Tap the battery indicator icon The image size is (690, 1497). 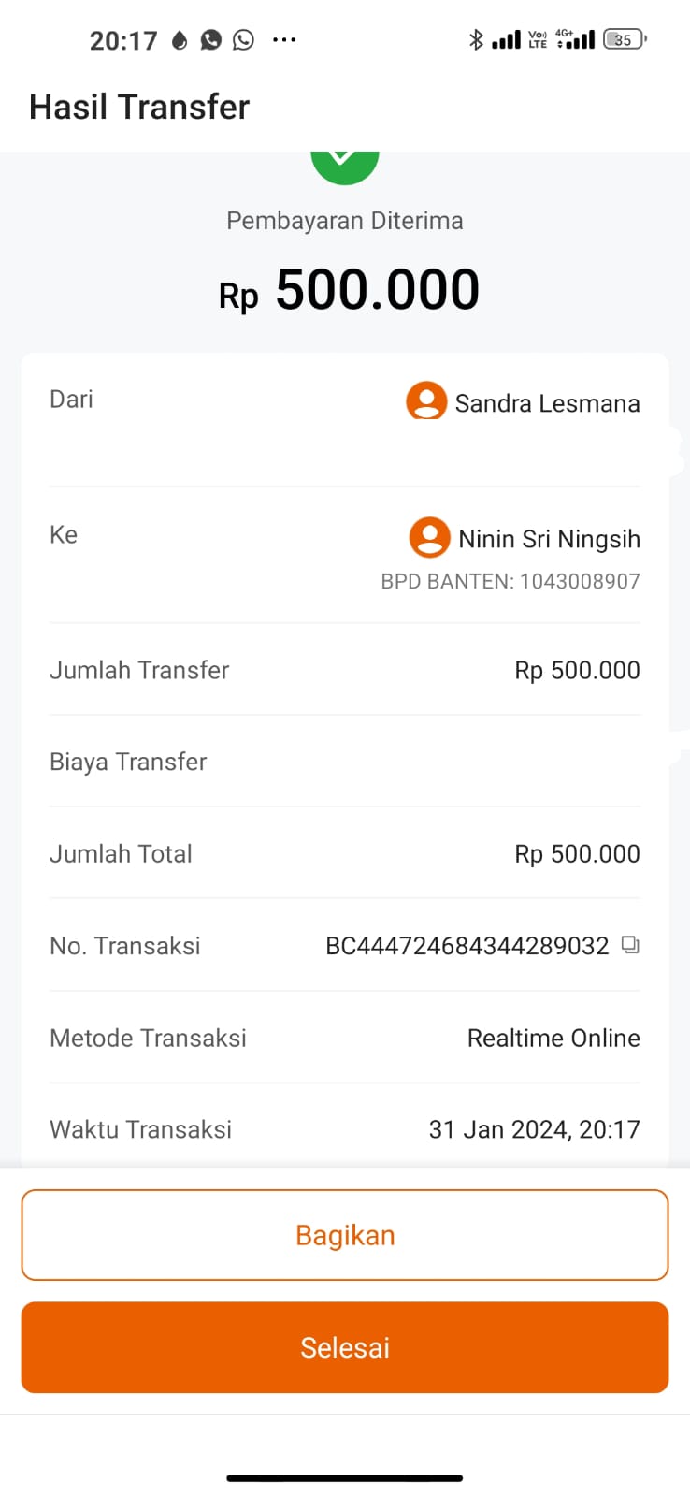[625, 39]
